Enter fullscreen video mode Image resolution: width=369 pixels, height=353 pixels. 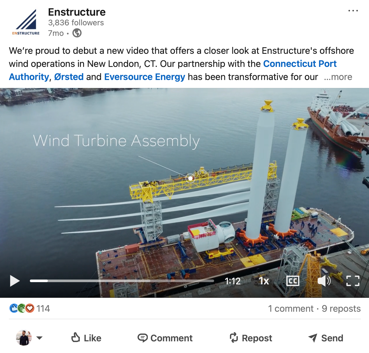[x=353, y=281]
